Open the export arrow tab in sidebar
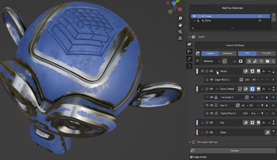Image resolution: width=277 pixels, height=160 pixels. (189, 66)
